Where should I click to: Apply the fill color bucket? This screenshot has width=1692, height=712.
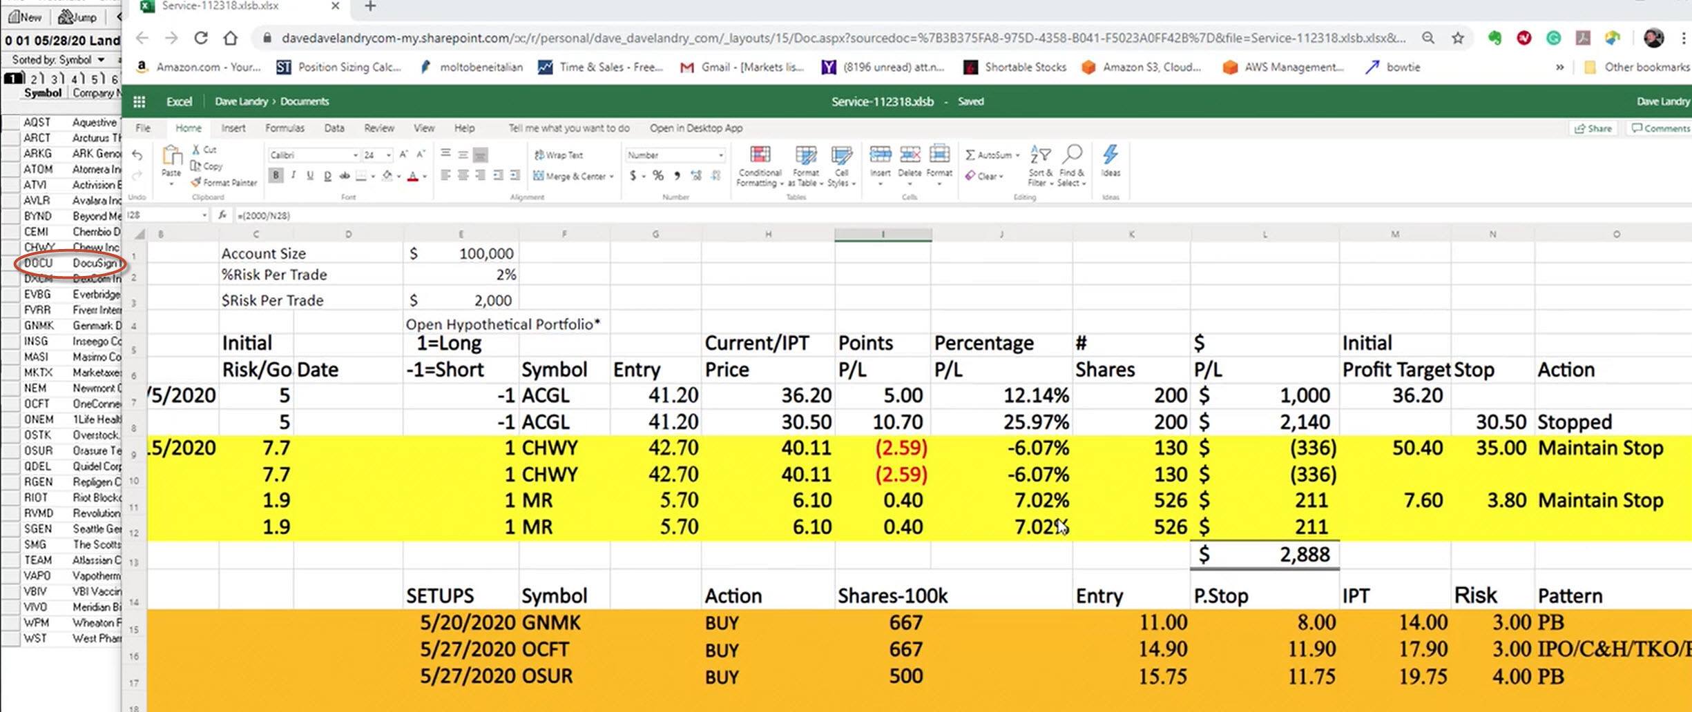387,176
